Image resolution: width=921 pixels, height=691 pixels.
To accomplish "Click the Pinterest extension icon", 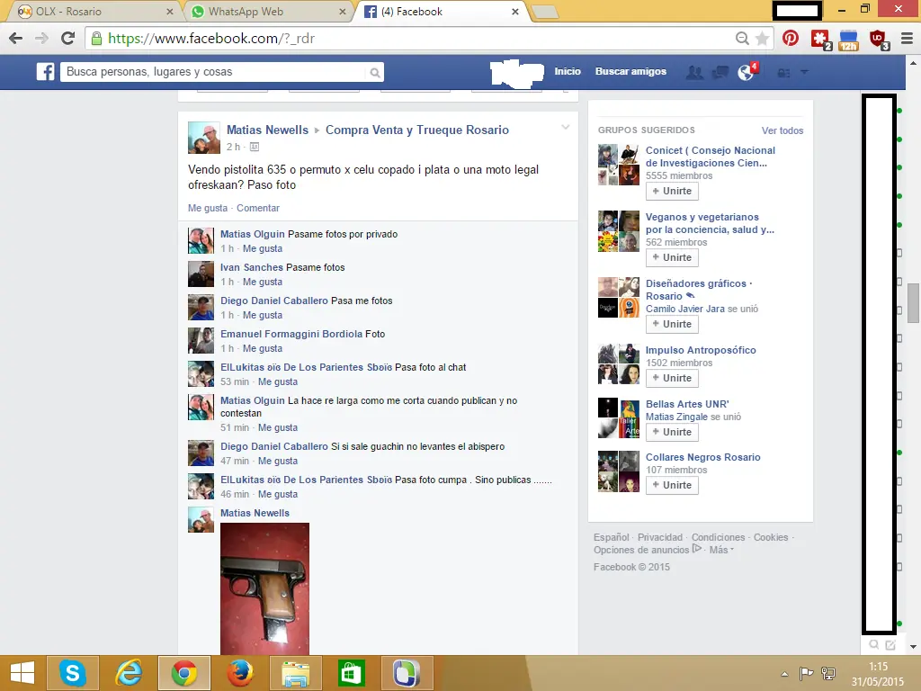I will [791, 38].
